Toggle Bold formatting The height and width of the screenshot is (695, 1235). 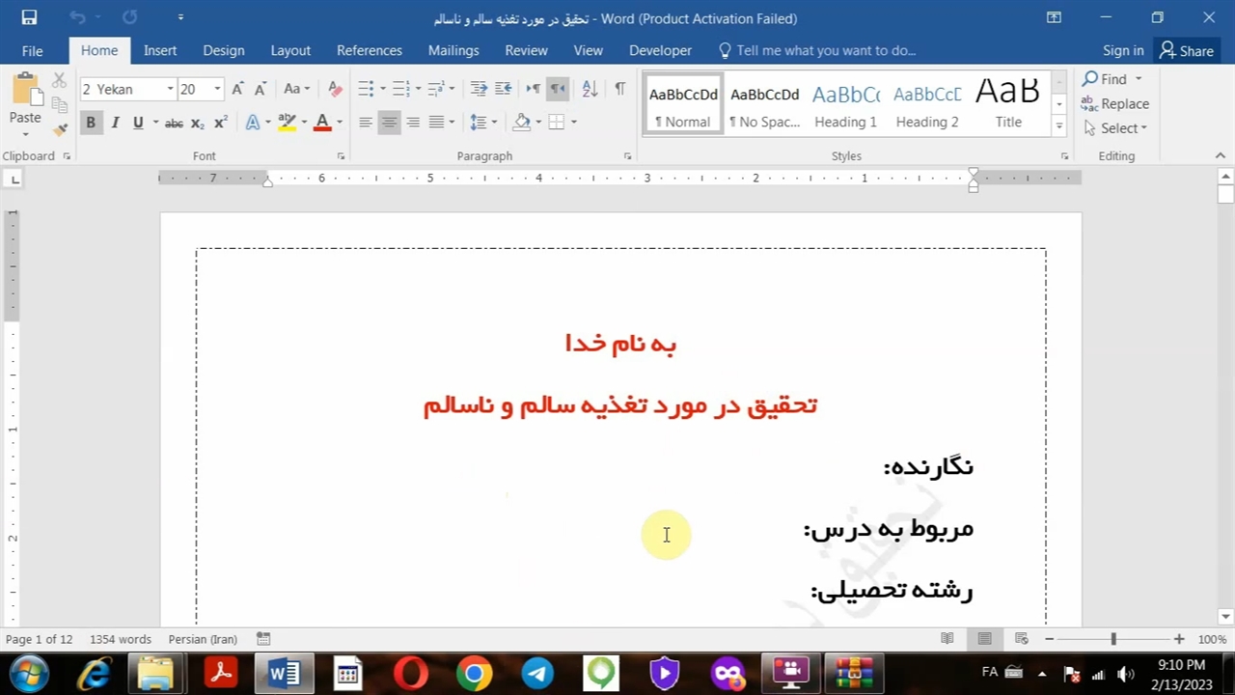point(91,123)
